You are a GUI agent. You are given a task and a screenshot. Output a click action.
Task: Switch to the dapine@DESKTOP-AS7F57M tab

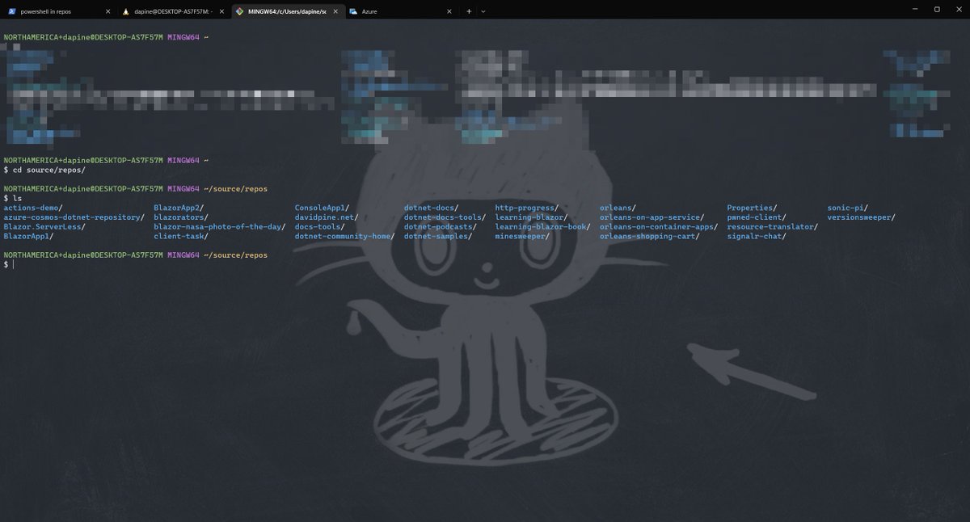[x=173, y=12]
